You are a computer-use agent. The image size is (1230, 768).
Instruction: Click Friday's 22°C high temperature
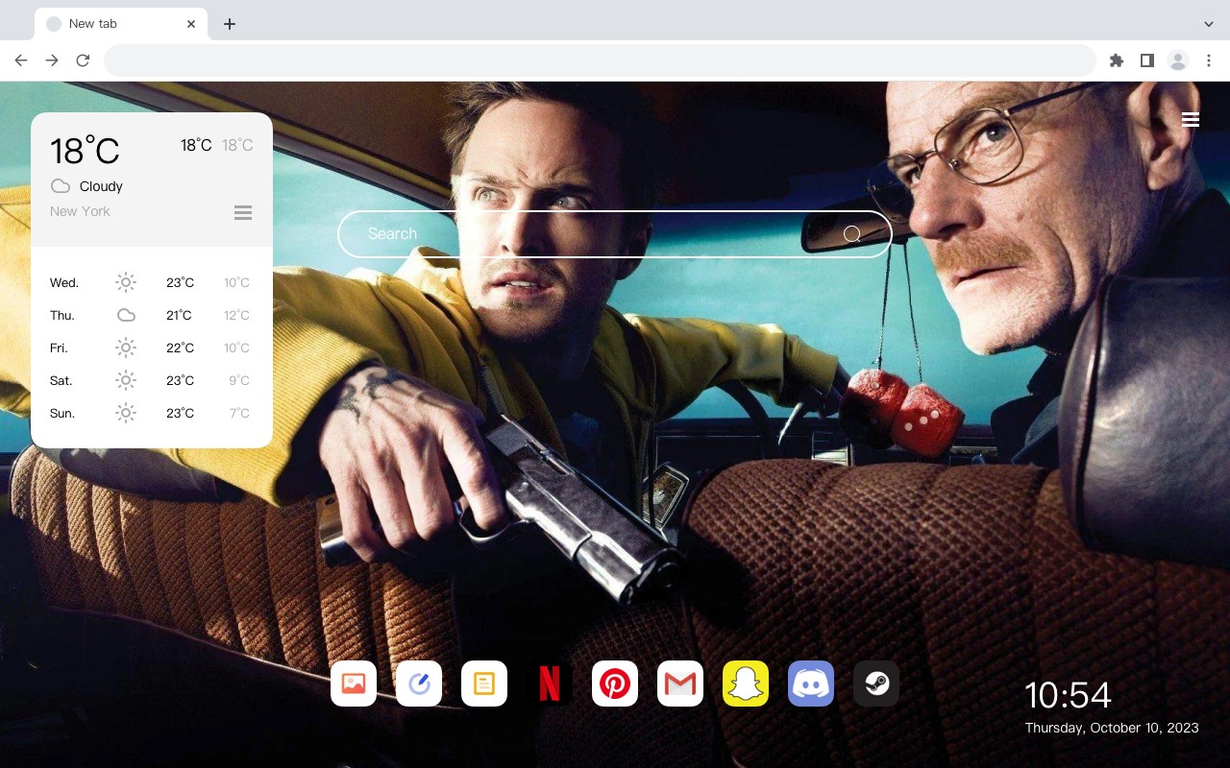click(180, 348)
